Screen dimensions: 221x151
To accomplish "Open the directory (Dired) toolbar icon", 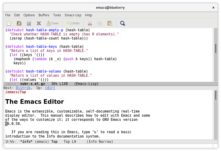I will coord(29,23).
